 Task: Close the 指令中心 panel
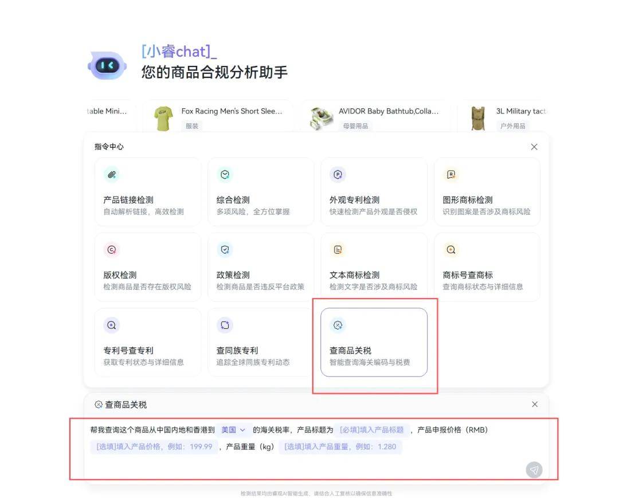534,147
